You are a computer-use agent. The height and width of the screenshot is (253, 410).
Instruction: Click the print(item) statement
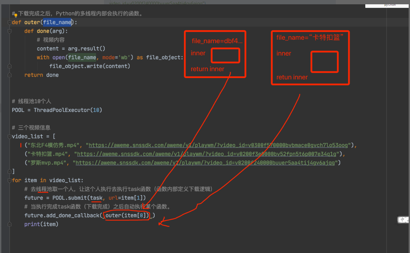[41, 224]
